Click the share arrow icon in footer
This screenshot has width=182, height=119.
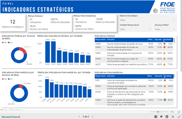point(173,116)
